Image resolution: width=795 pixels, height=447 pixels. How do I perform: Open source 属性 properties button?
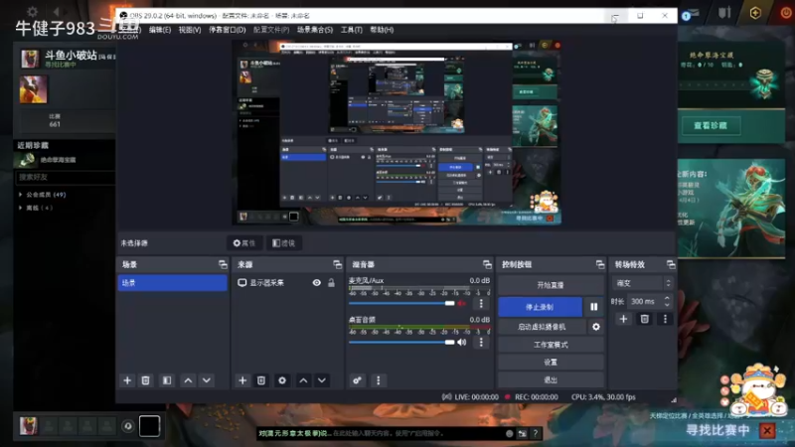click(244, 243)
